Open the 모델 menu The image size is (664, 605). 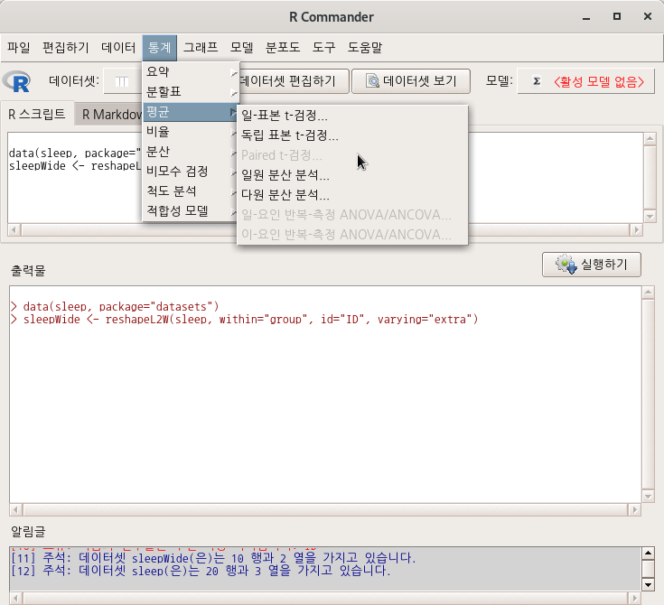pyautogui.click(x=242, y=47)
